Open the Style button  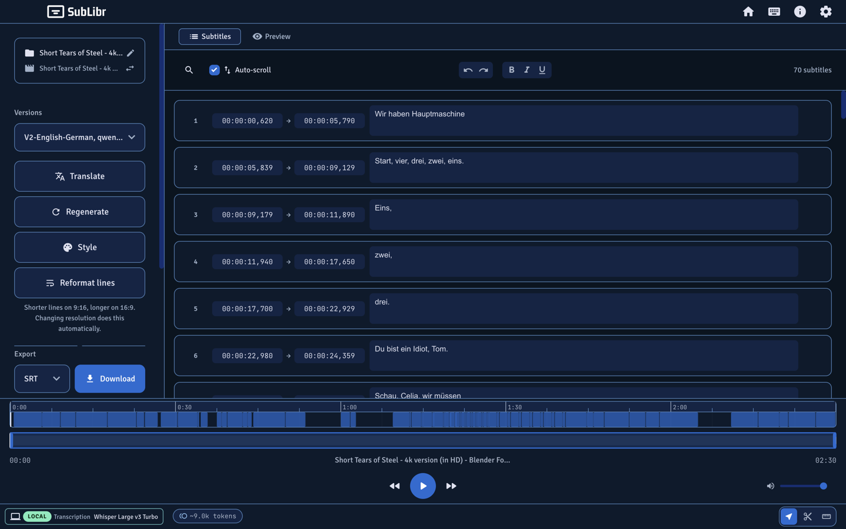(x=79, y=247)
